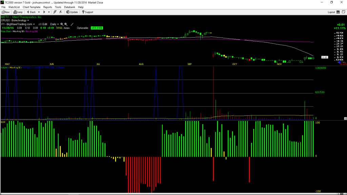Viewport: 347px width, 195px height.
Task: Click the cascade windows icon beside Layout
Action: point(344,12)
